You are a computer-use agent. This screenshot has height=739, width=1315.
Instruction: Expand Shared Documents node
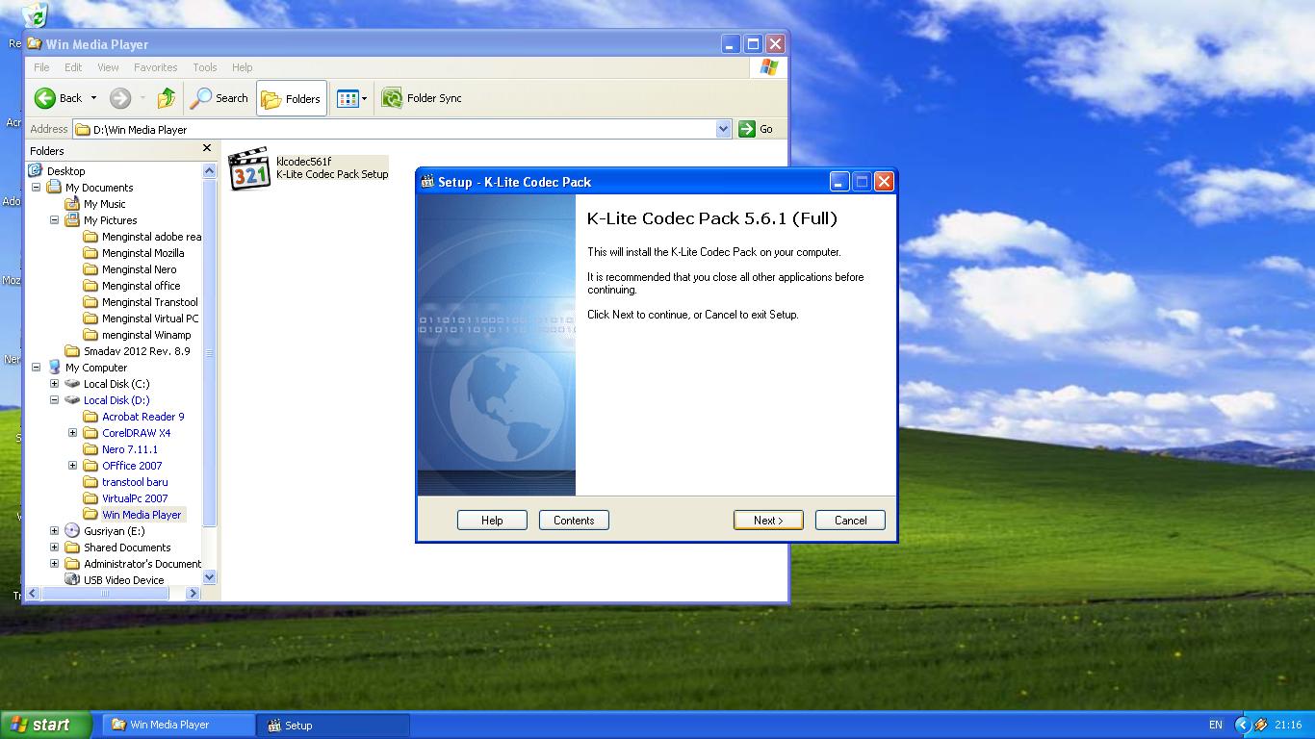coord(55,548)
